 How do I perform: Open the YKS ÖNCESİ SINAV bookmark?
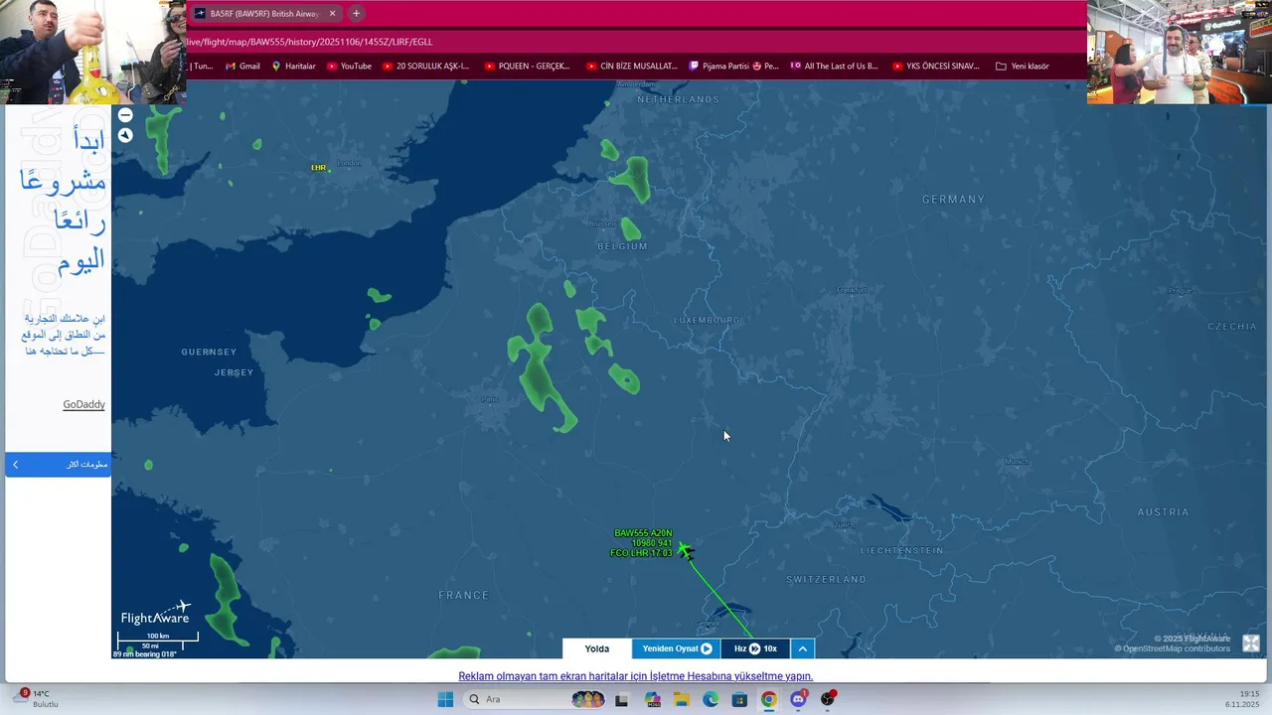935,67
